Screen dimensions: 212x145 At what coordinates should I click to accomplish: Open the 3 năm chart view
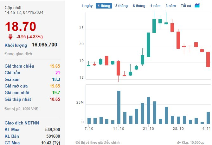pyautogui.click(x=170, y=6)
